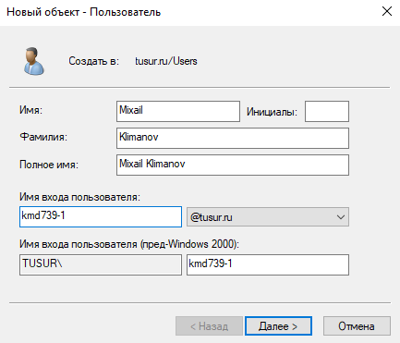The height and width of the screenshot is (343, 400).
Task: Click the Полное имя: label
Action: (49, 165)
